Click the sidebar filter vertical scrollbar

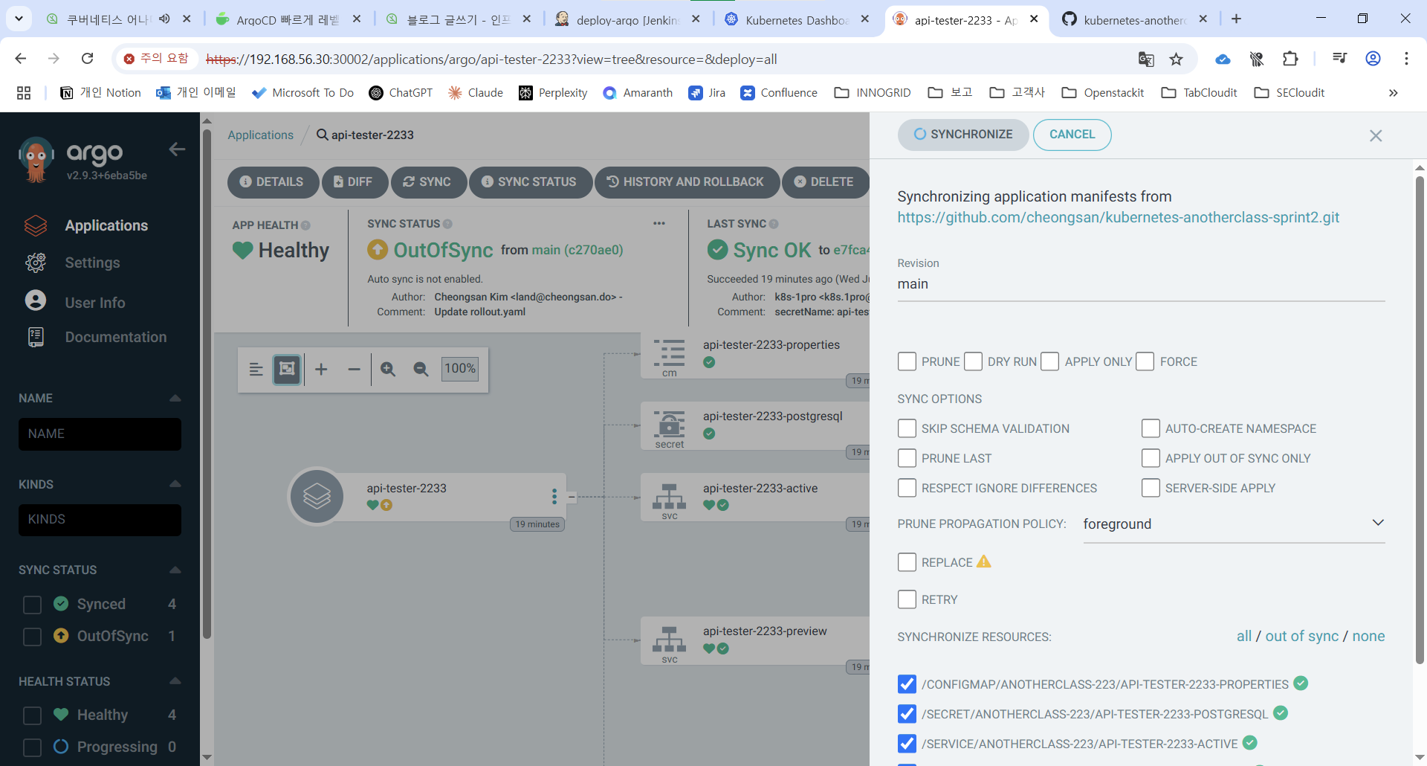(x=207, y=383)
